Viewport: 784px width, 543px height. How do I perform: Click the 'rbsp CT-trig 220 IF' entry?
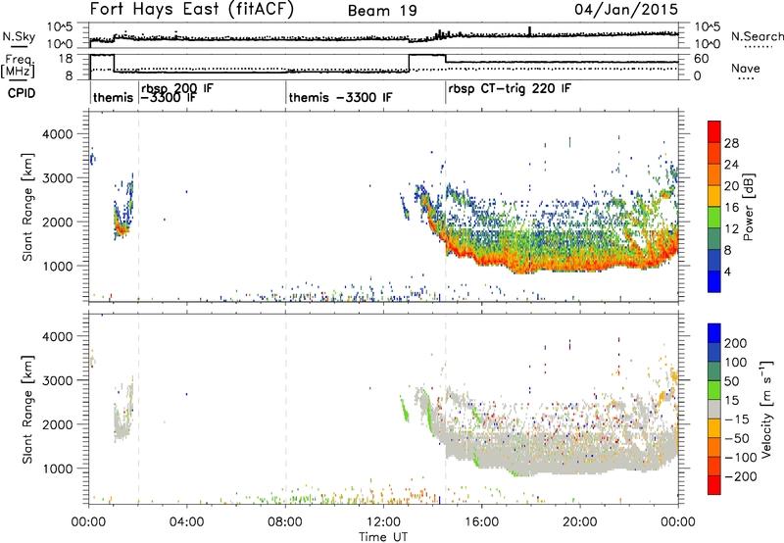point(510,89)
